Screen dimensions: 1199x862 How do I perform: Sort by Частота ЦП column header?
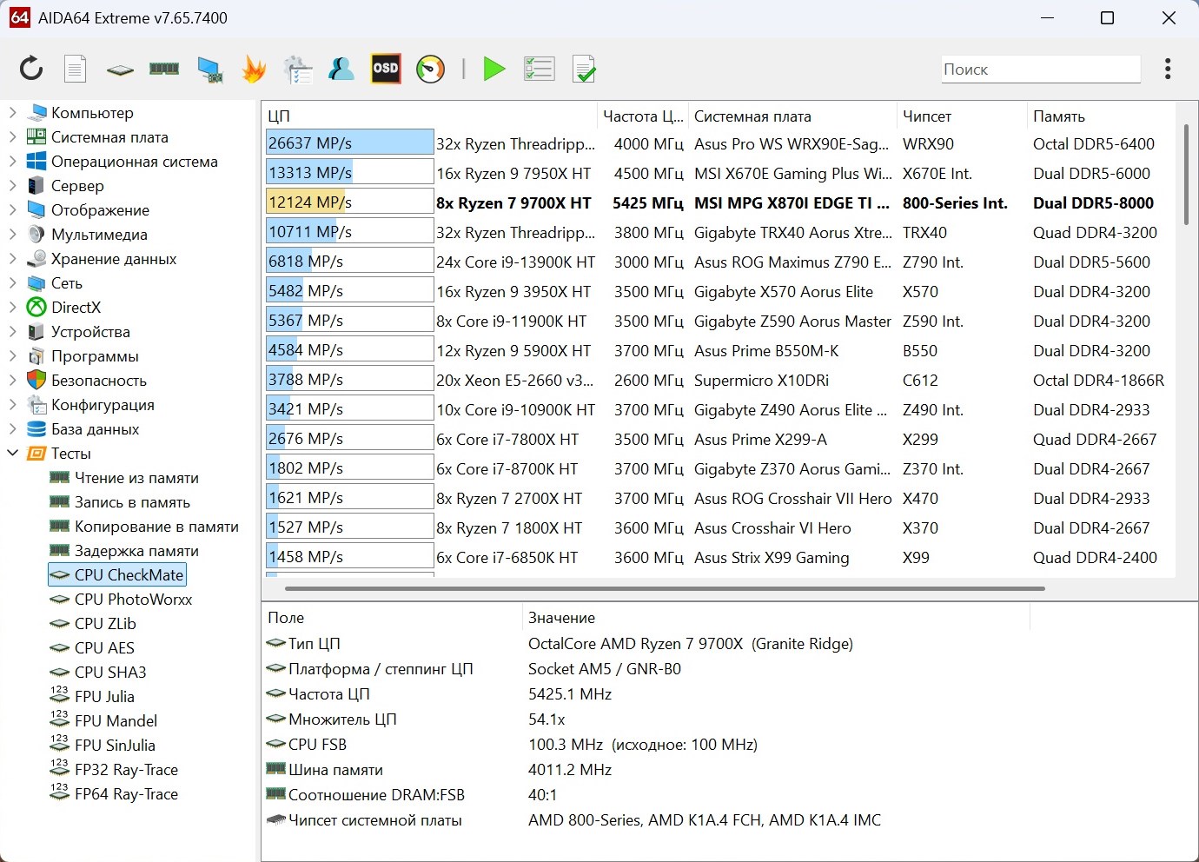tap(642, 116)
